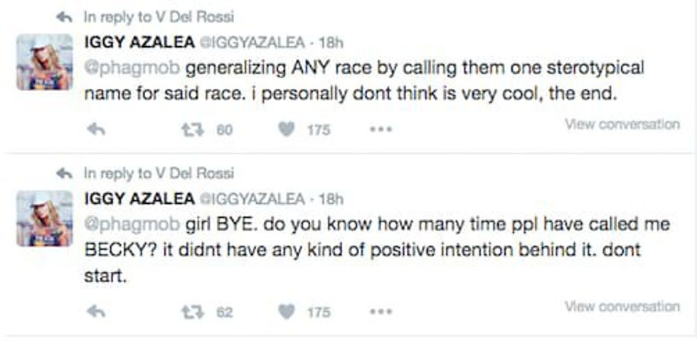
Task: Open Iggy Azalea avatar on second tweet
Action: tap(44, 218)
